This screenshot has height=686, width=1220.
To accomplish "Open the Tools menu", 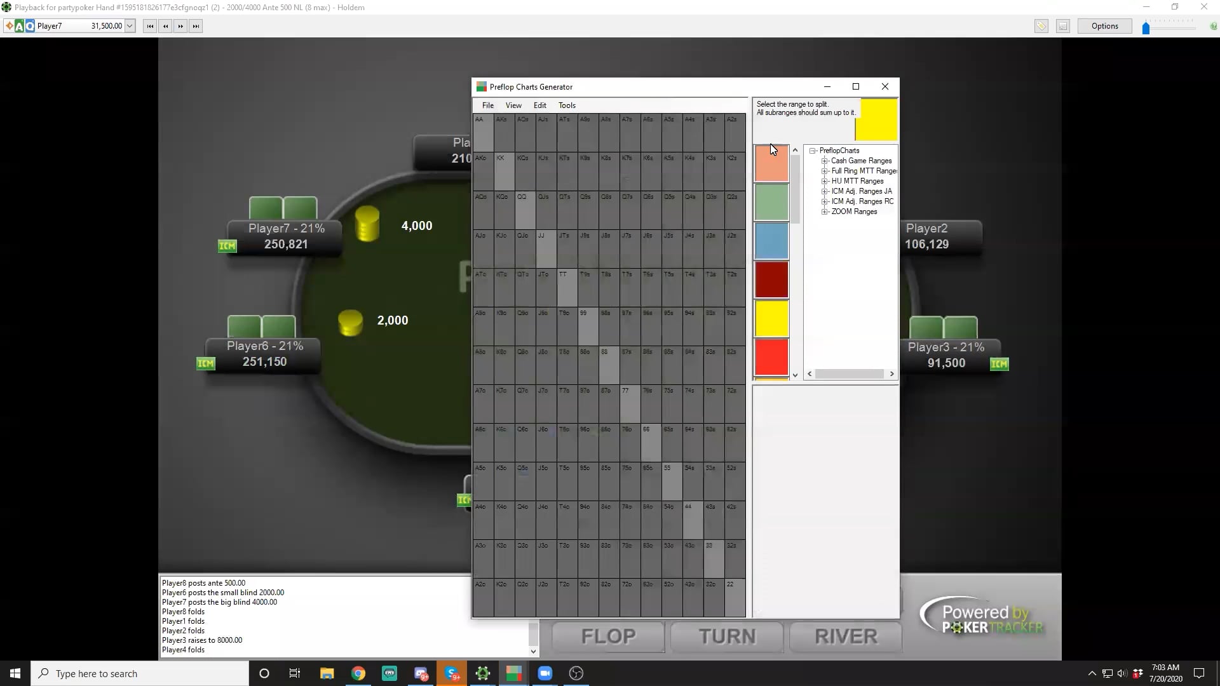I will point(567,105).
